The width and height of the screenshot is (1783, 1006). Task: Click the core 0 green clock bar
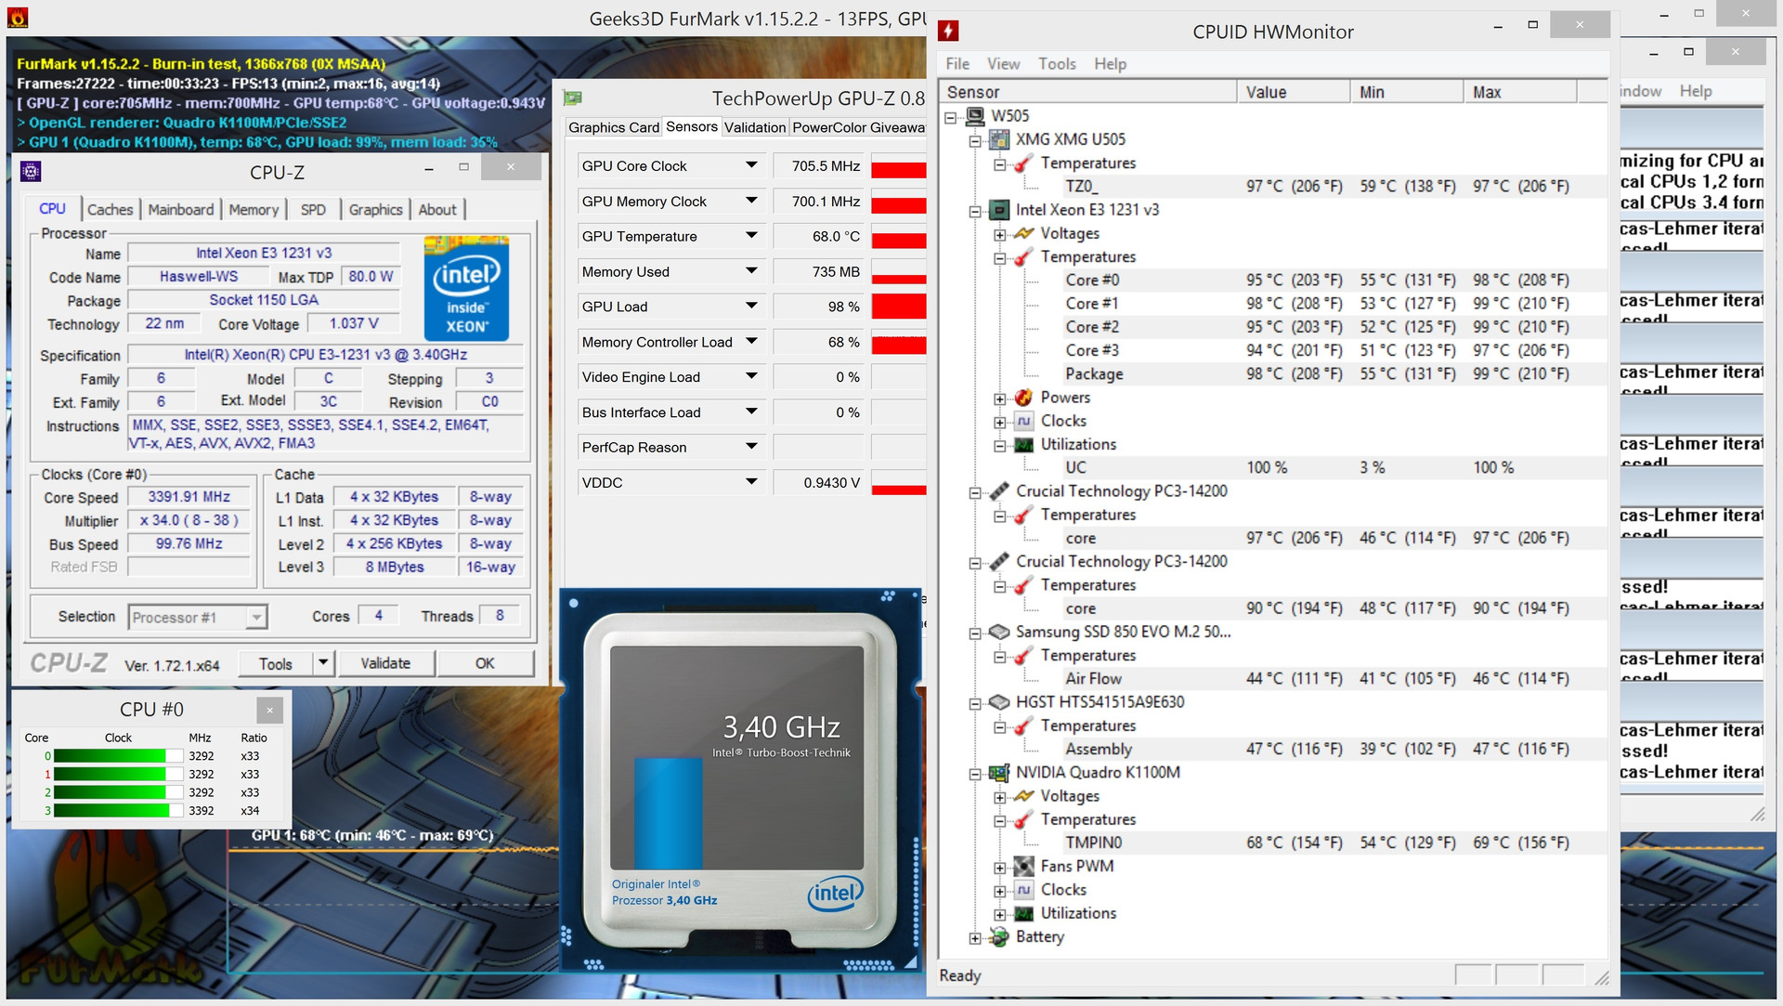[x=110, y=756]
